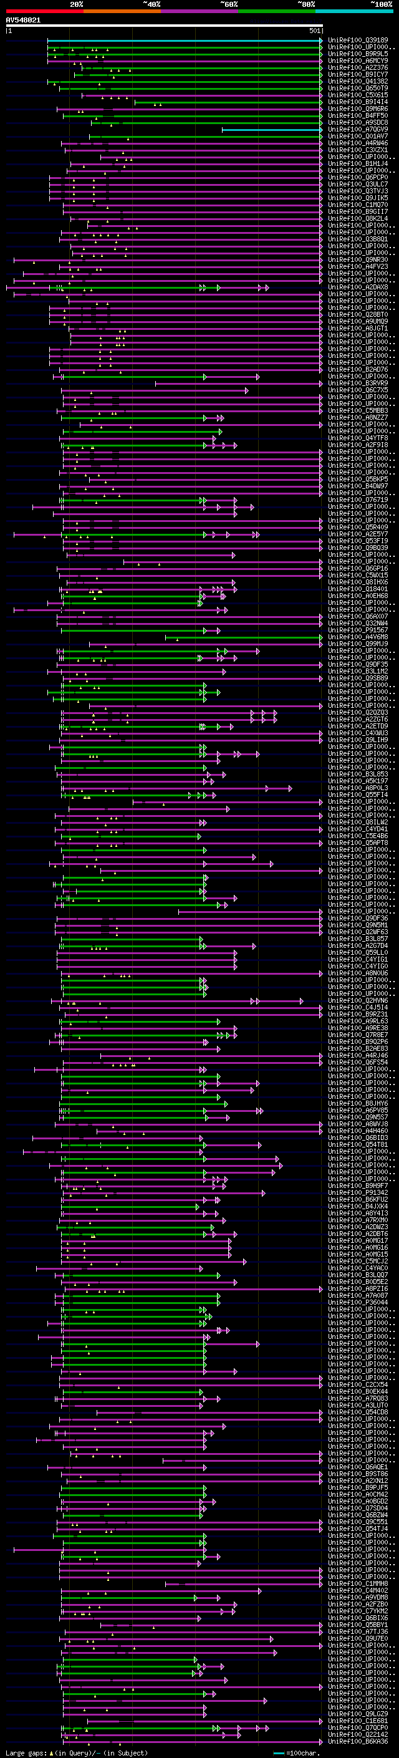The image size is (399, 1758).
Task: Click the short cyan alignment bar for UniRef100_A7QGV9
Action: (272, 130)
